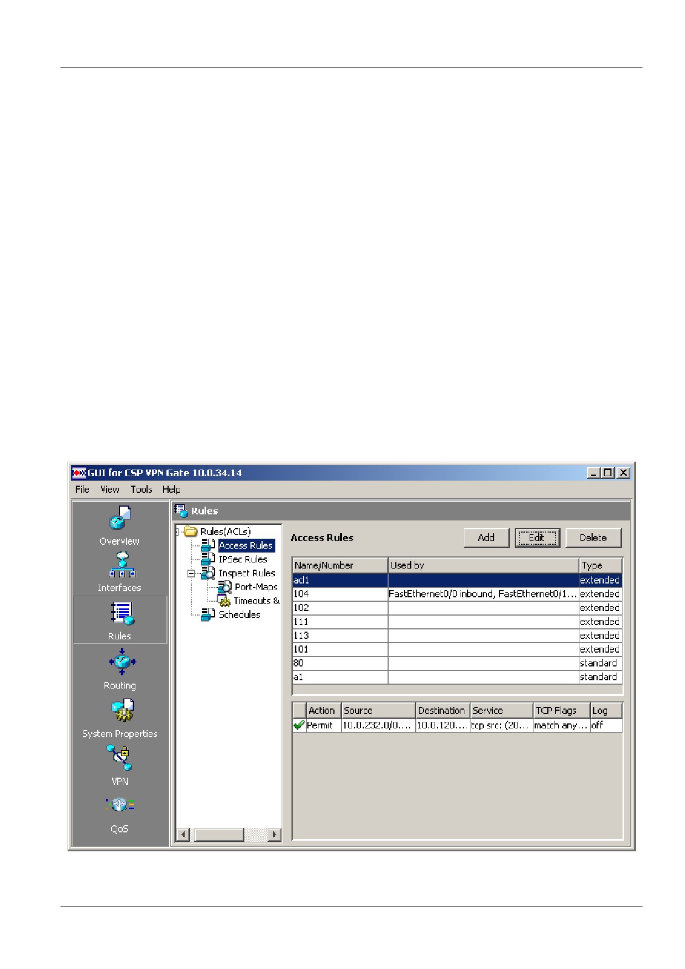Click the Destination column header
Screen dimensions: 685x969
tap(442, 710)
